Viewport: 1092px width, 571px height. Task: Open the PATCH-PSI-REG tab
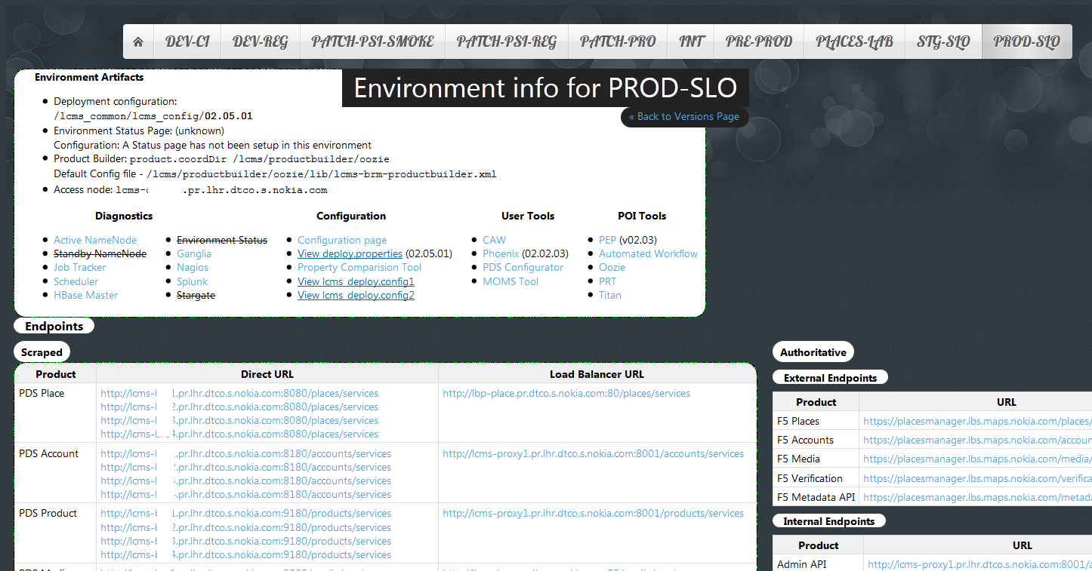507,41
